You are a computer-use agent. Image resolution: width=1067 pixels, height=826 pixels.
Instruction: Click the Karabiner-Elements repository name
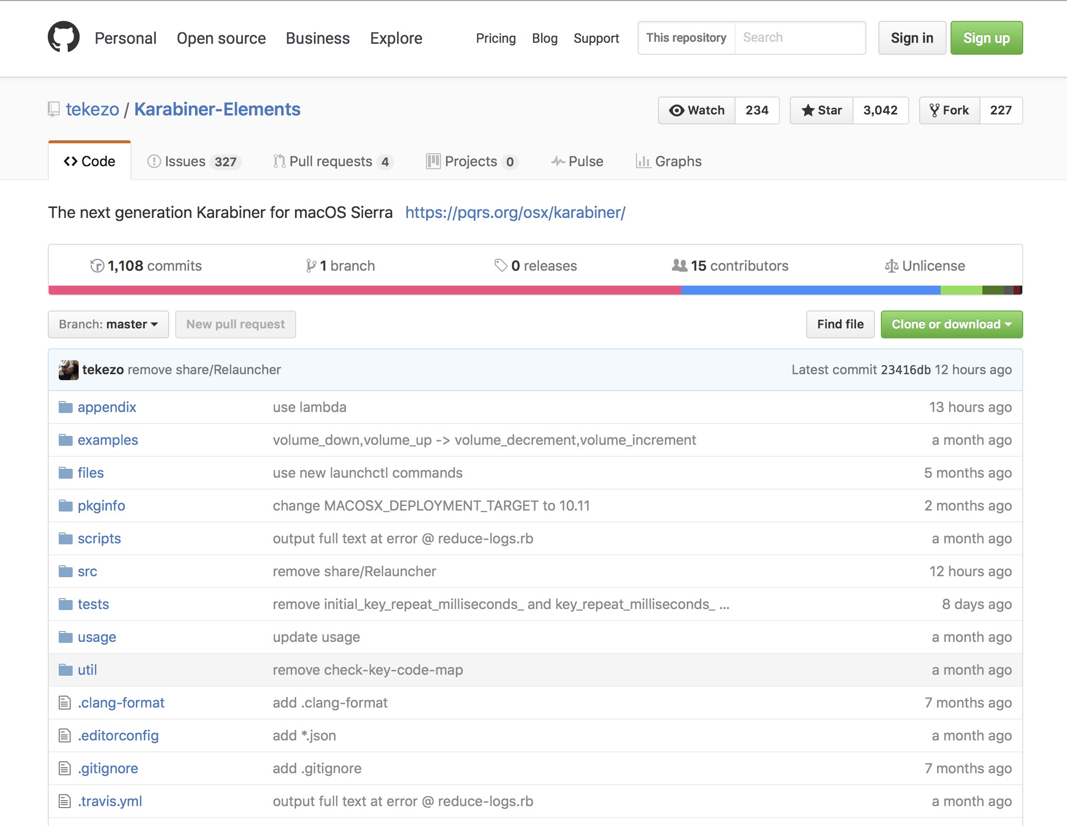pyautogui.click(x=217, y=109)
